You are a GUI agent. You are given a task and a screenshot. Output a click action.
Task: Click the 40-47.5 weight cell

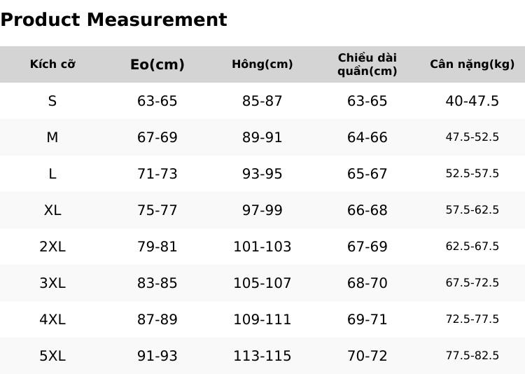pyautogui.click(x=472, y=101)
